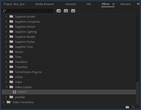Select Video Transitions label
The height and width of the screenshot is (110, 141).
23,102
